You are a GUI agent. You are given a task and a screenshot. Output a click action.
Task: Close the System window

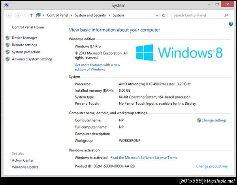pos(228,4)
